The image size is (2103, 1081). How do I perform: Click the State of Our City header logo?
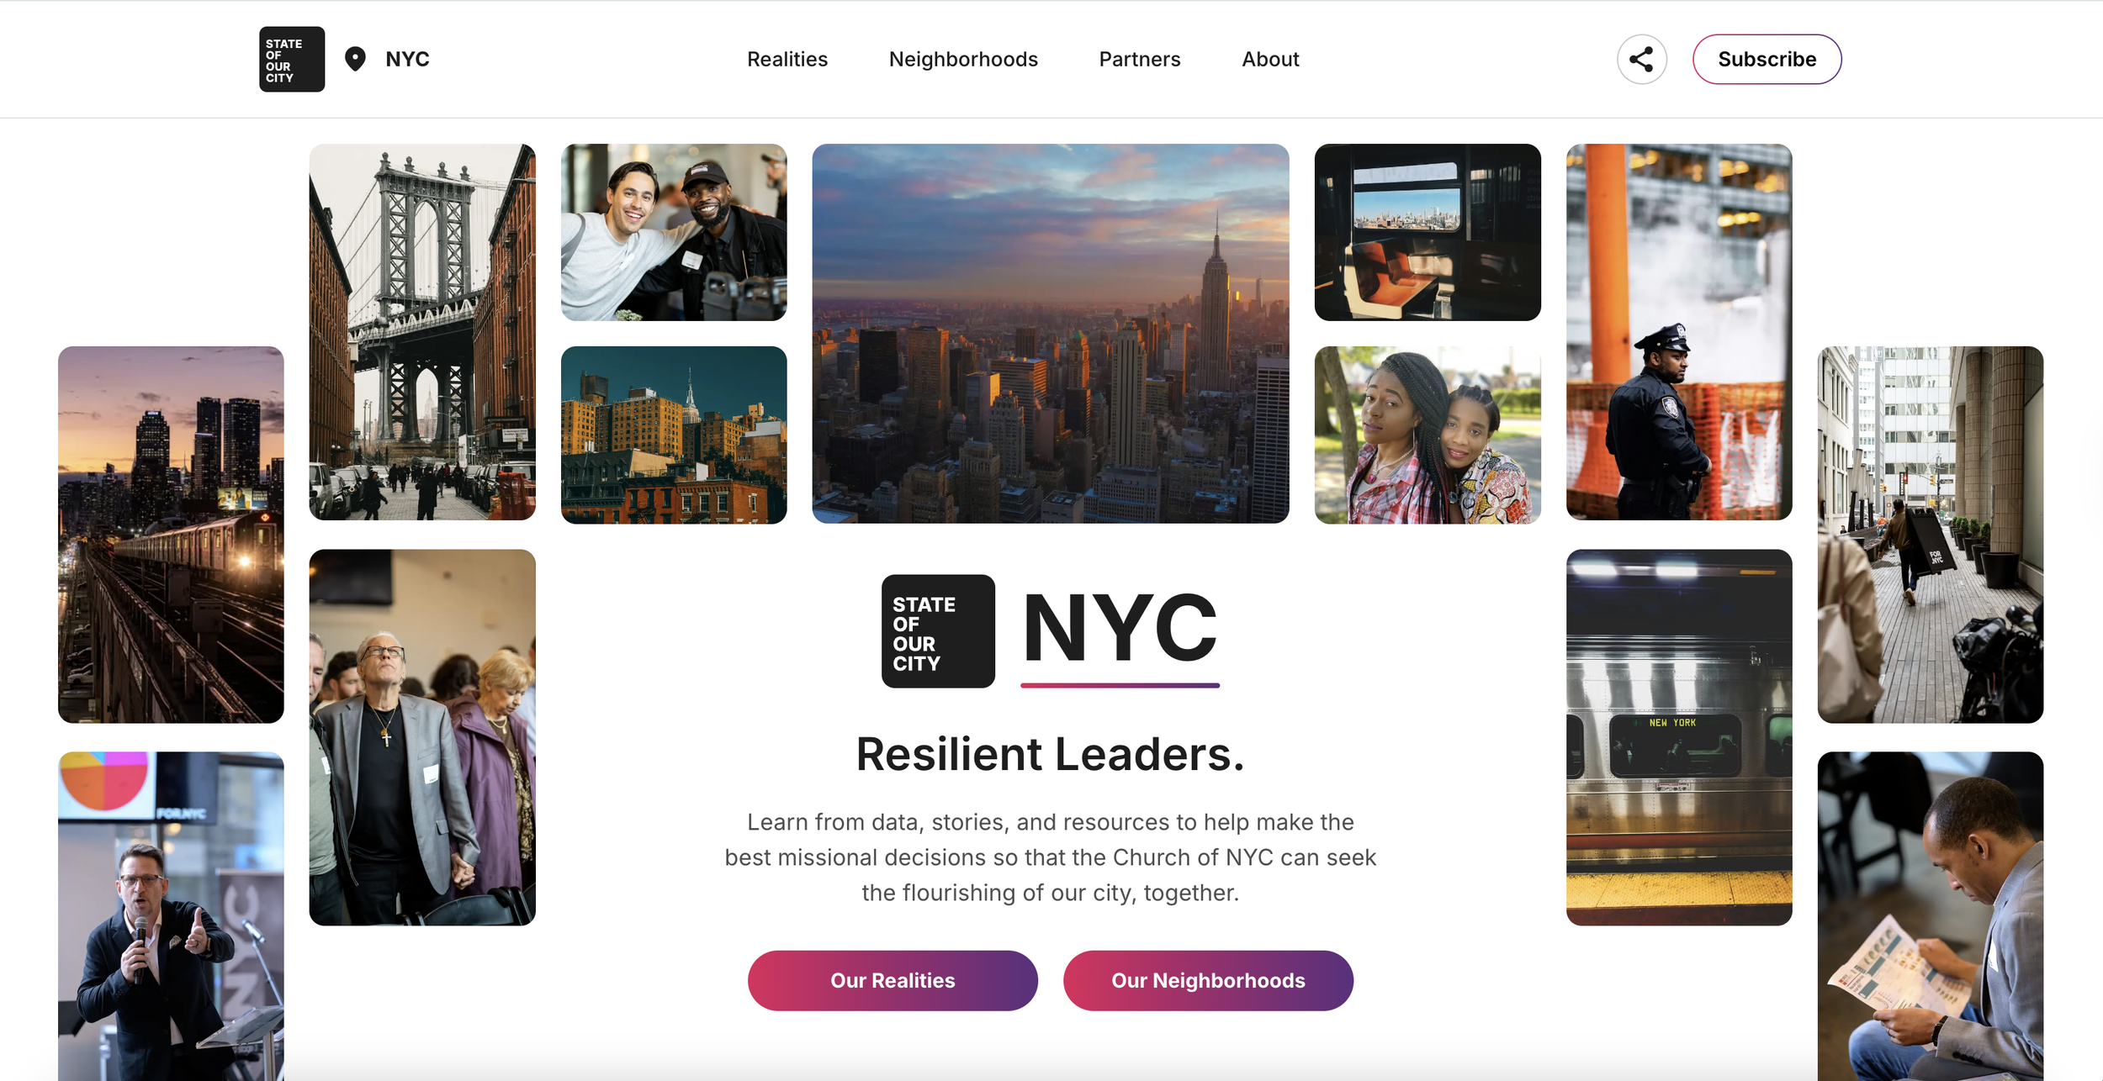[x=292, y=59]
